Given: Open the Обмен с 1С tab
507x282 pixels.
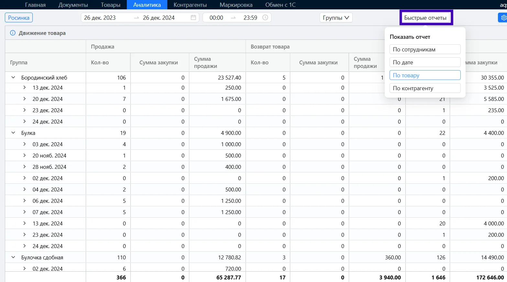Looking at the screenshot, I should point(280,5).
